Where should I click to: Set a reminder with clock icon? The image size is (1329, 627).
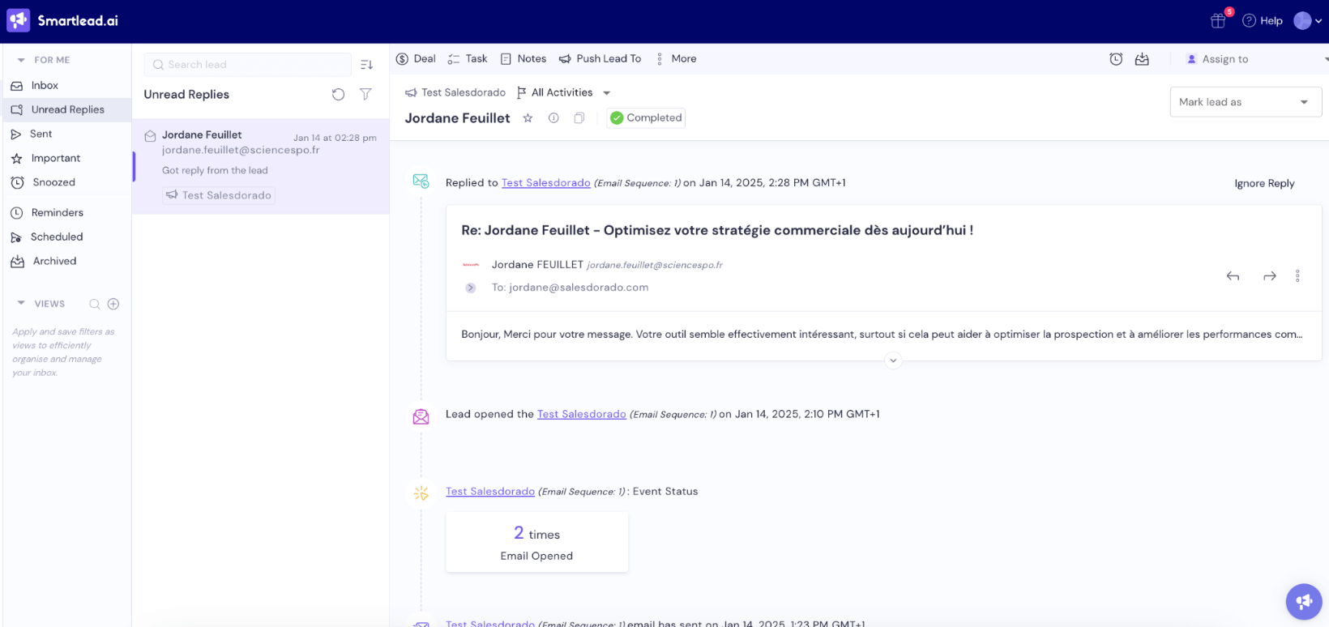tap(1116, 59)
